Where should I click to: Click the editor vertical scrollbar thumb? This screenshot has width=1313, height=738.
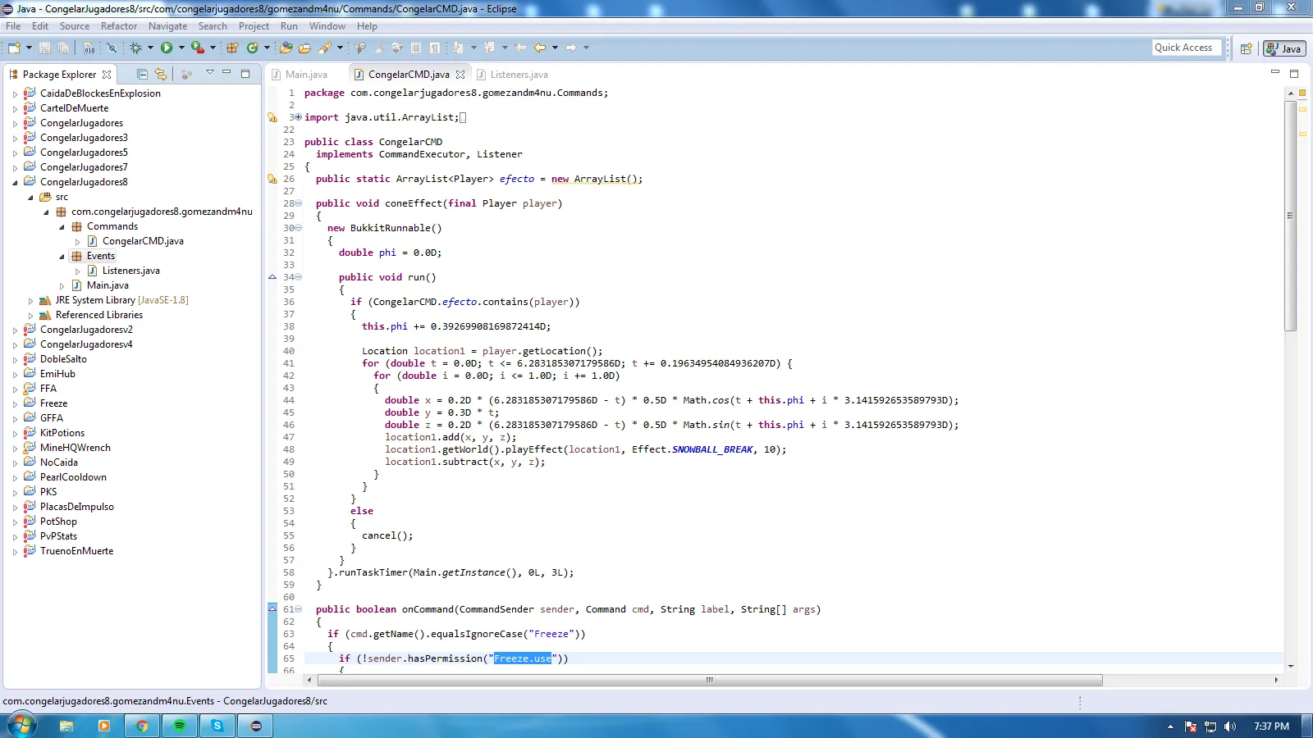click(x=1290, y=215)
